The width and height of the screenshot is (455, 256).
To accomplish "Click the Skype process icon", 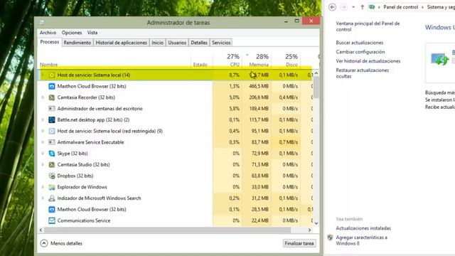I will 52,154.
